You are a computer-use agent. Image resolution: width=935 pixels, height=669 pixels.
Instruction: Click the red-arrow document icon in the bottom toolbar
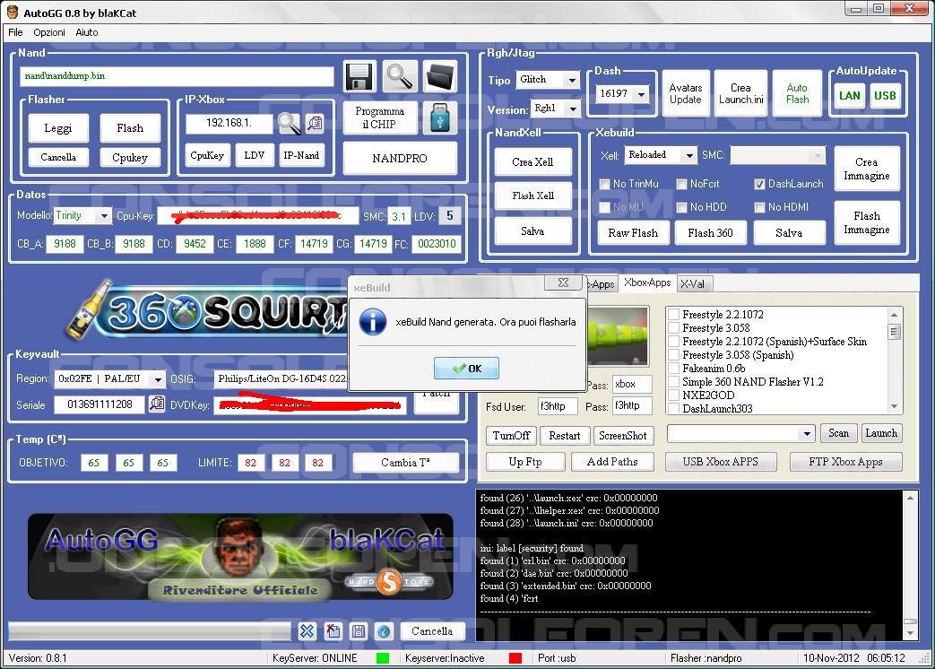coord(333,630)
